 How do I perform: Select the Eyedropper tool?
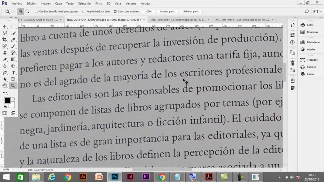click(13, 39)
